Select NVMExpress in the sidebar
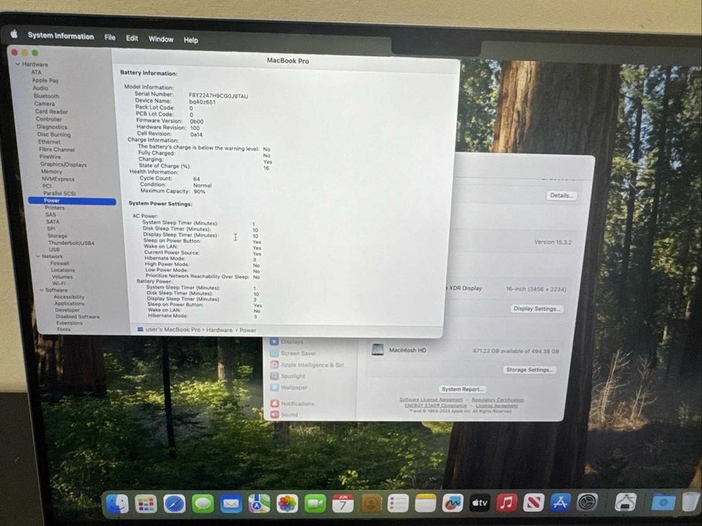702x526 pixels. pyautogui.click(x=58, y=179)
